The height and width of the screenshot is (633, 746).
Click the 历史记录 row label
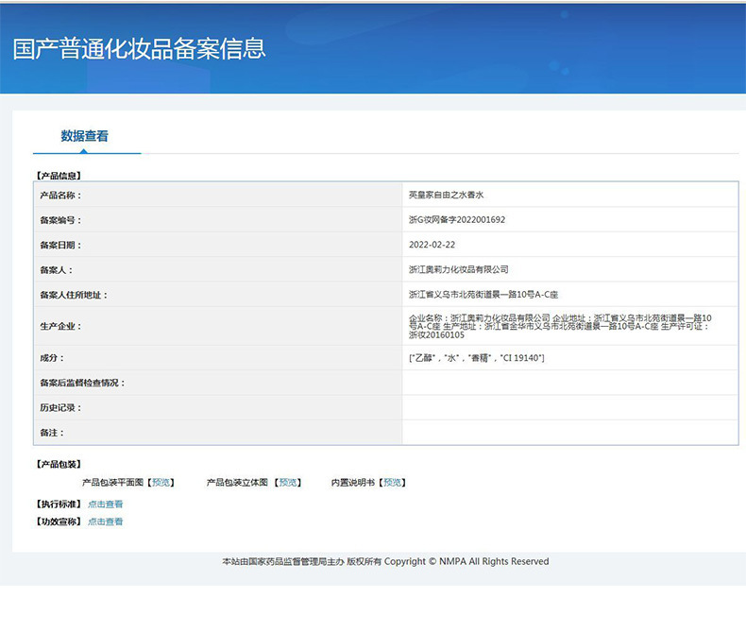(60, 408)
